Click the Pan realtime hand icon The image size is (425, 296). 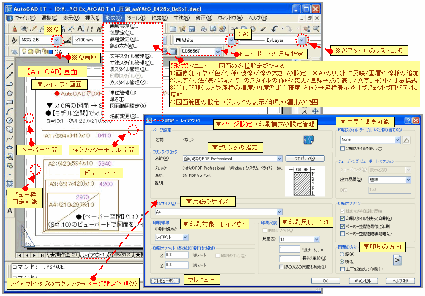click(307, 28)
